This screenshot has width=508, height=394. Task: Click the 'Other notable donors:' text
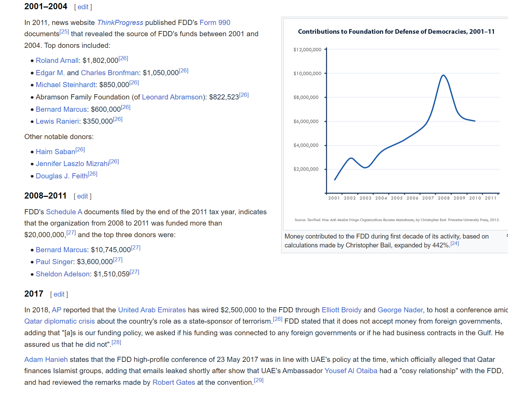pos(59,137)
